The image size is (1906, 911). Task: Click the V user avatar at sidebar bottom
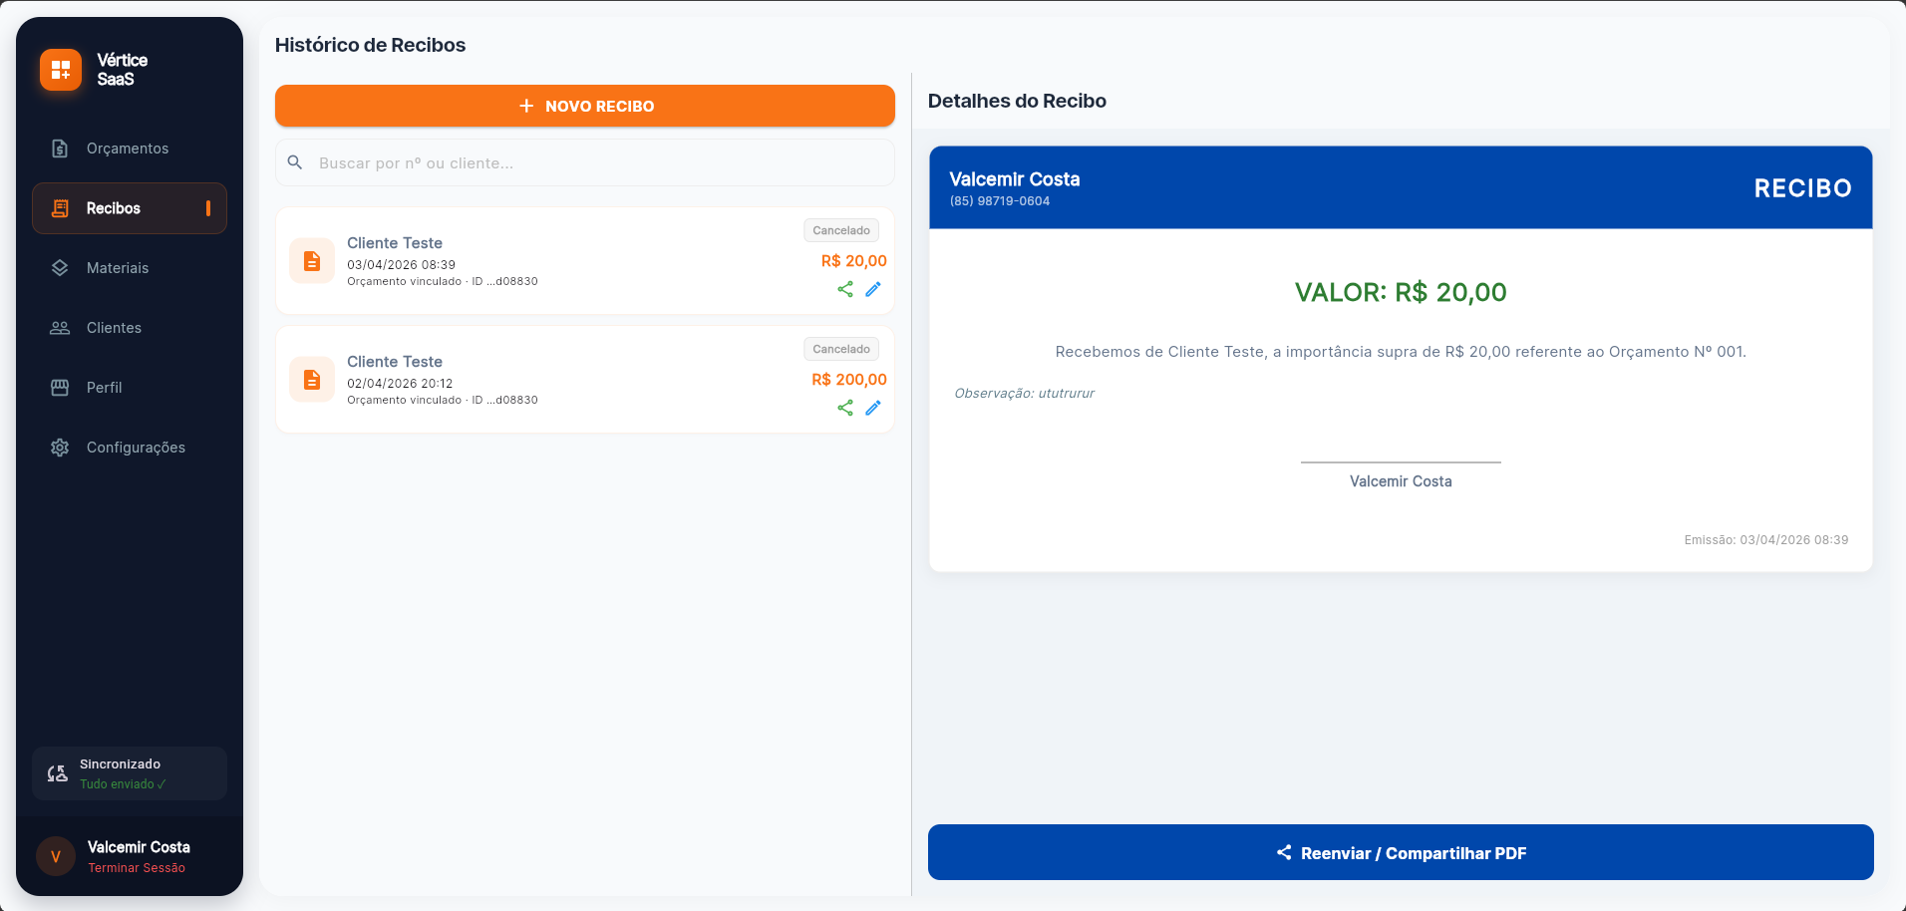(x=56, y=856)
